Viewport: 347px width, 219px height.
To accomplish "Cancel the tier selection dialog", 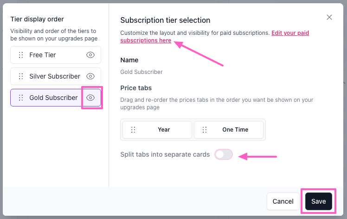I will pyautogui.click(x=283, y=201).
